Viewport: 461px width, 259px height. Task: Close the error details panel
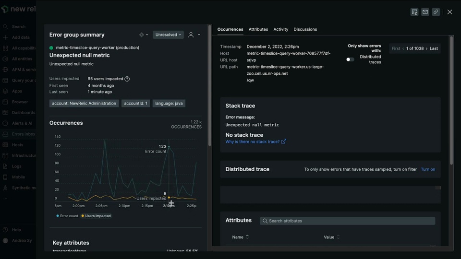click(x=450, y=12)
